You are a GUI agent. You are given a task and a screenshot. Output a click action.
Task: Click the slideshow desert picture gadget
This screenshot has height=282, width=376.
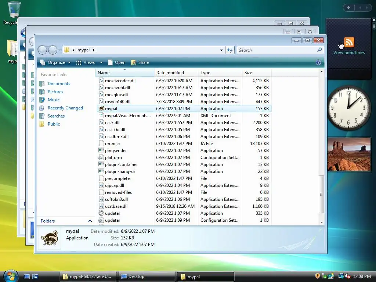coord(349,154)
